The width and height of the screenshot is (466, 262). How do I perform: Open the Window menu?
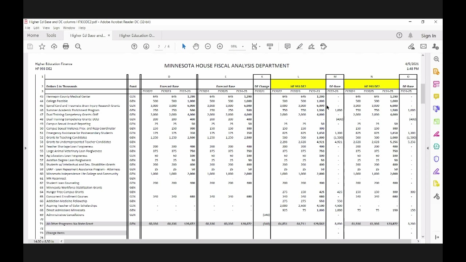pos(69,28)
